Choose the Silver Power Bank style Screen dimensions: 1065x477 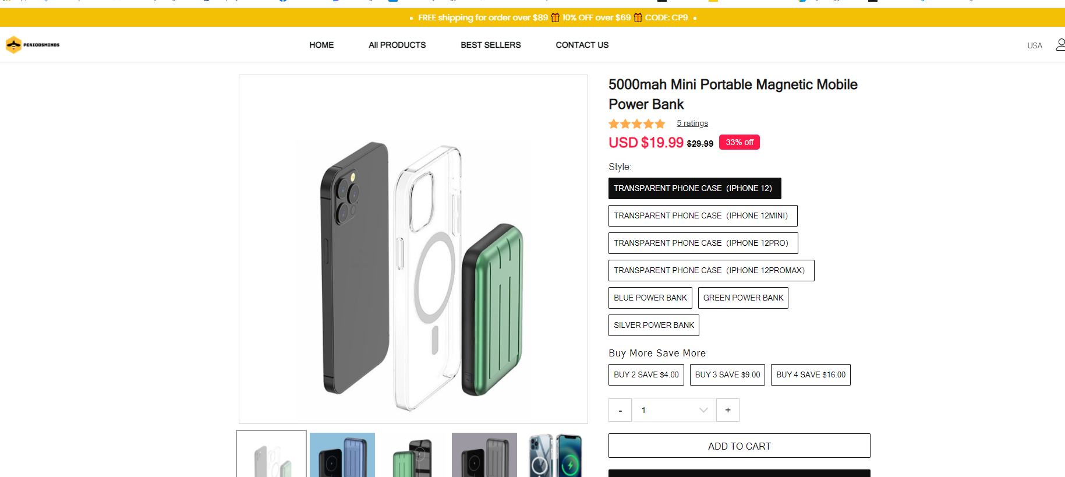click(x=653, y=325)
